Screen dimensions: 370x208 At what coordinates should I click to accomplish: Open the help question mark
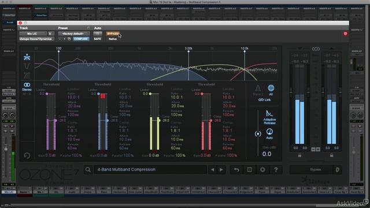pyautogui.click(x=276, y=169)
